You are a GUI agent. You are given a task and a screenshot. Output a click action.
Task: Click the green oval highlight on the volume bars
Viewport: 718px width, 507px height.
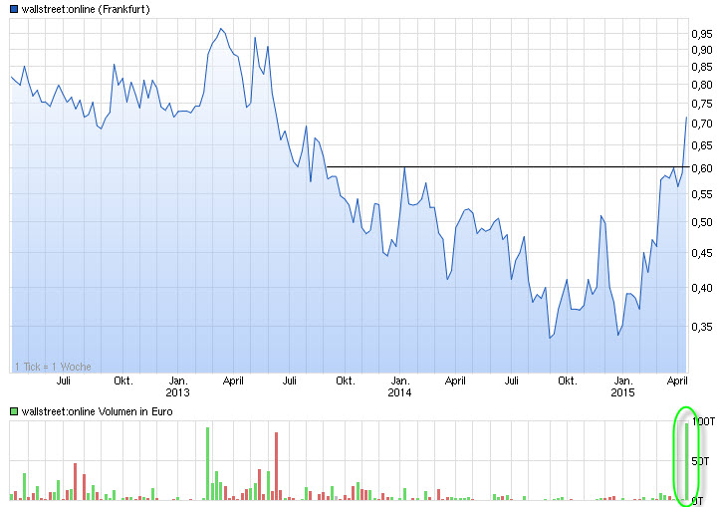point(683,454)
